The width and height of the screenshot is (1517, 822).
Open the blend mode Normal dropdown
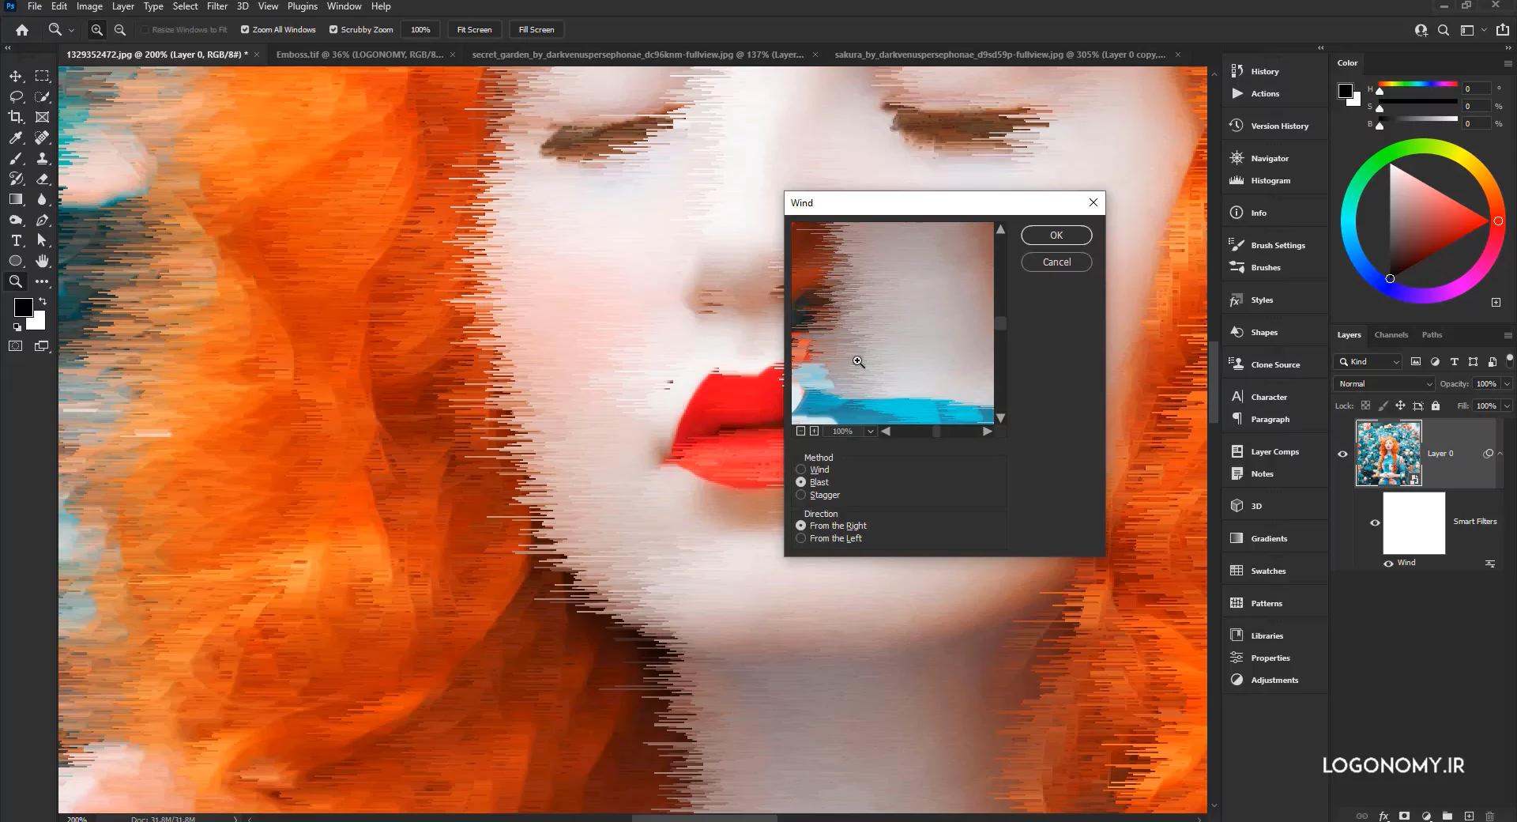click(x=1383, y=383)
